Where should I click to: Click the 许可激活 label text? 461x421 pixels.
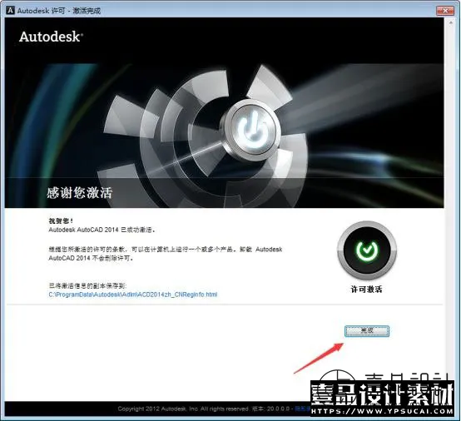[x=367, y=290]
